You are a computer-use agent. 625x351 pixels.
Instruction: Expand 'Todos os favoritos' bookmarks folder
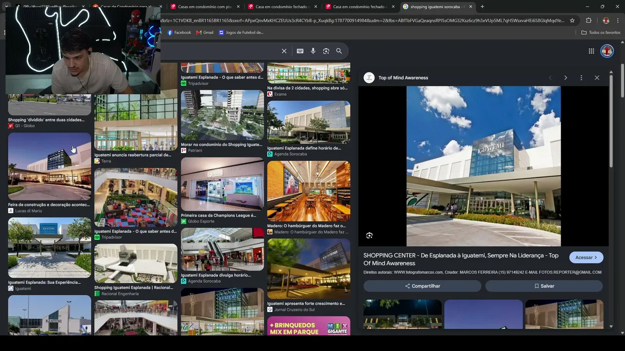click(x=601, y=33)
